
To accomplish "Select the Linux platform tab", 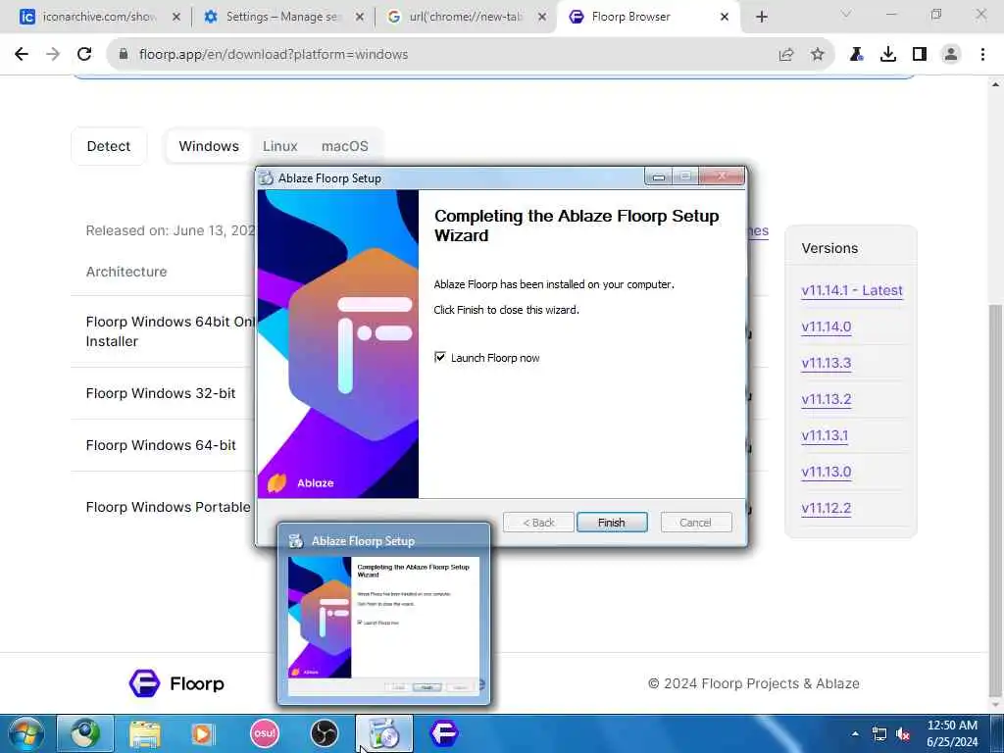I will coord(279,146).
